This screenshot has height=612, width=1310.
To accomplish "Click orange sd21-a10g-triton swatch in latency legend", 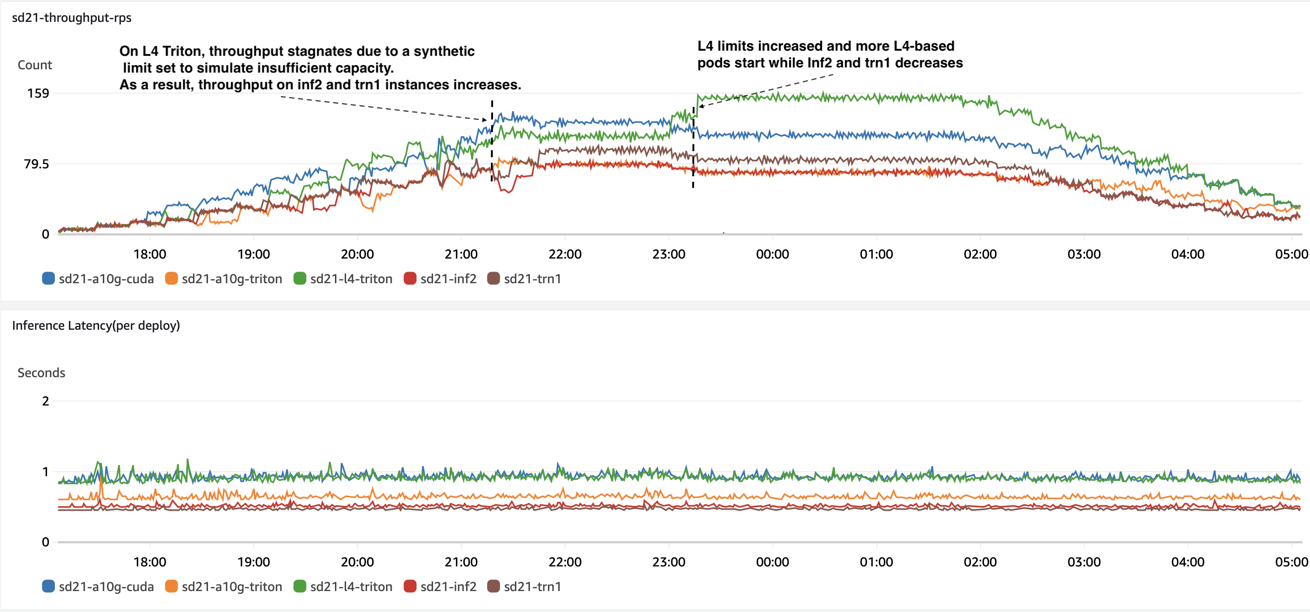I will click(171, 586).
